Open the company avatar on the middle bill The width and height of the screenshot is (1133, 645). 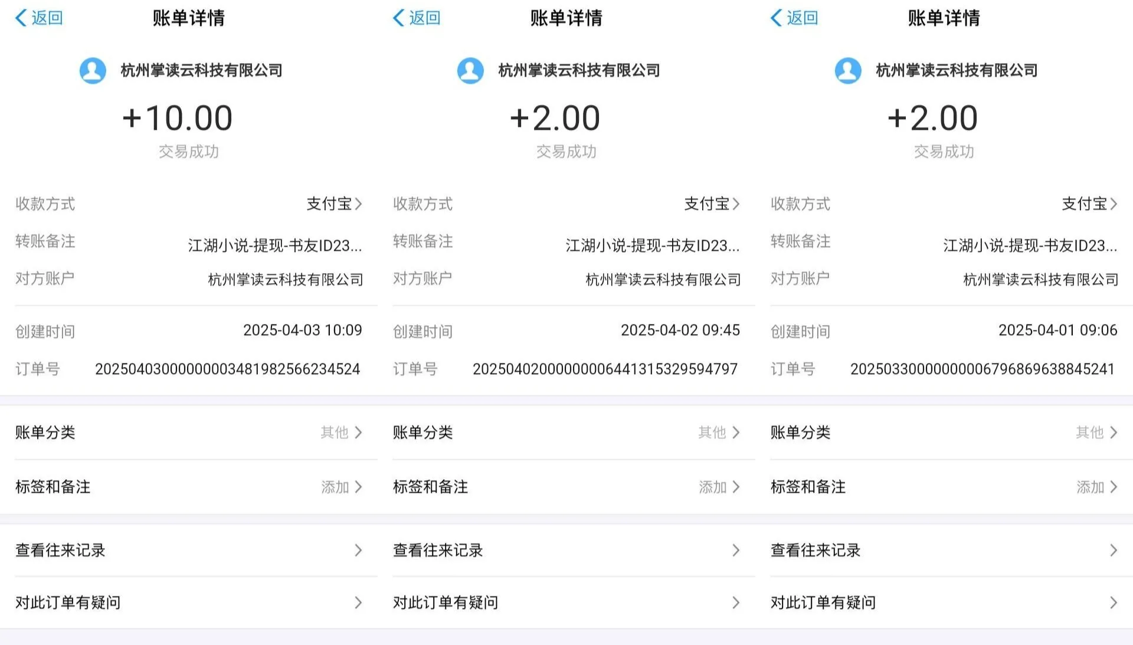click(x=470, y=70)
